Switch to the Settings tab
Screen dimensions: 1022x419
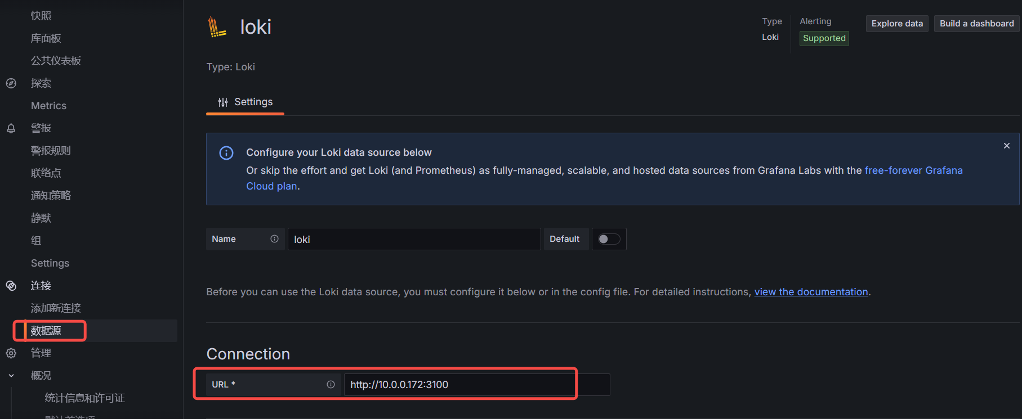pos(246,102)
